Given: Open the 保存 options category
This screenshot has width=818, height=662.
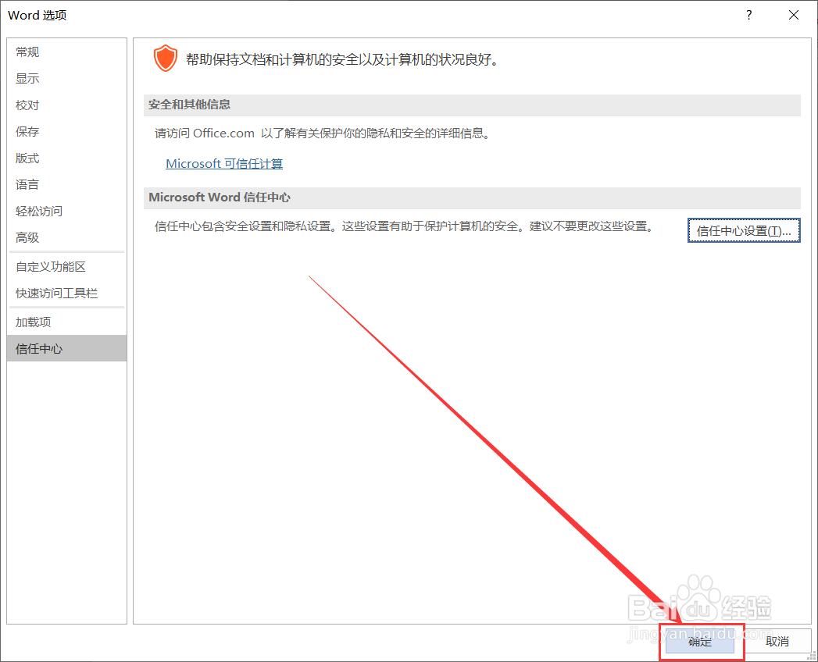Looking at the screenshot, I should [x=66, y=132].
